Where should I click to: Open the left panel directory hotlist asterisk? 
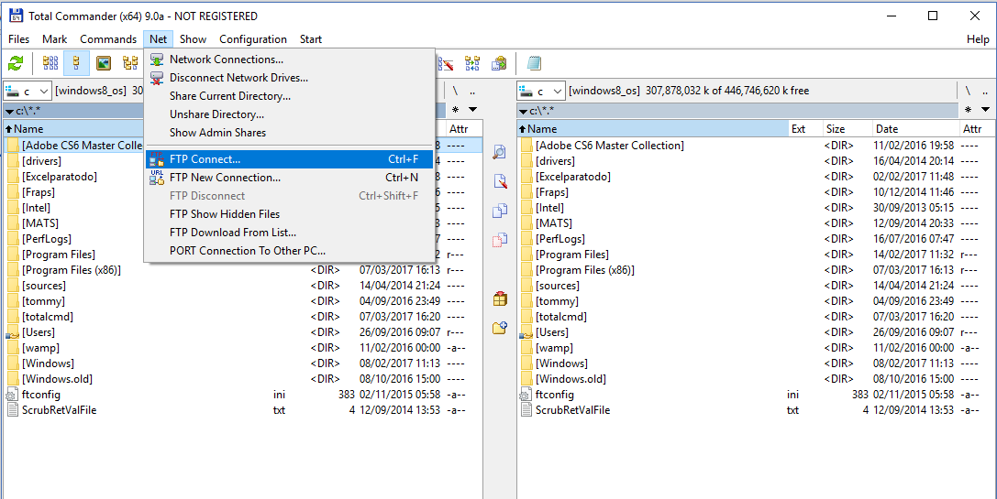tap(453, 109)
